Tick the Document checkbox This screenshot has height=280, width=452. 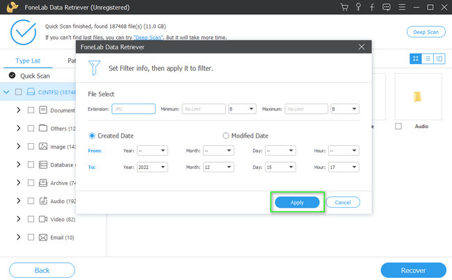(31, 110)
